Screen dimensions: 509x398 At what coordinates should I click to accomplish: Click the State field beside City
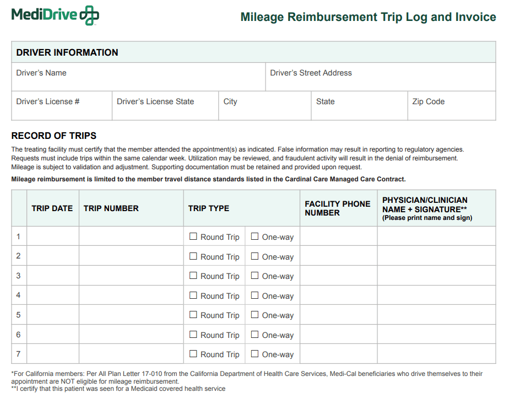tap(359, 106)
